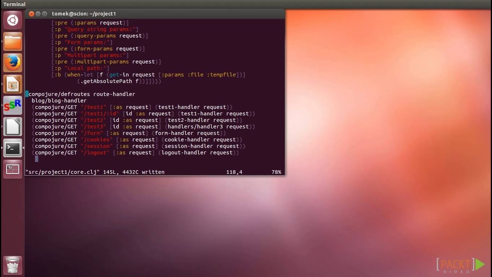Click the "/logout" route string

click(x=95, y=153)
